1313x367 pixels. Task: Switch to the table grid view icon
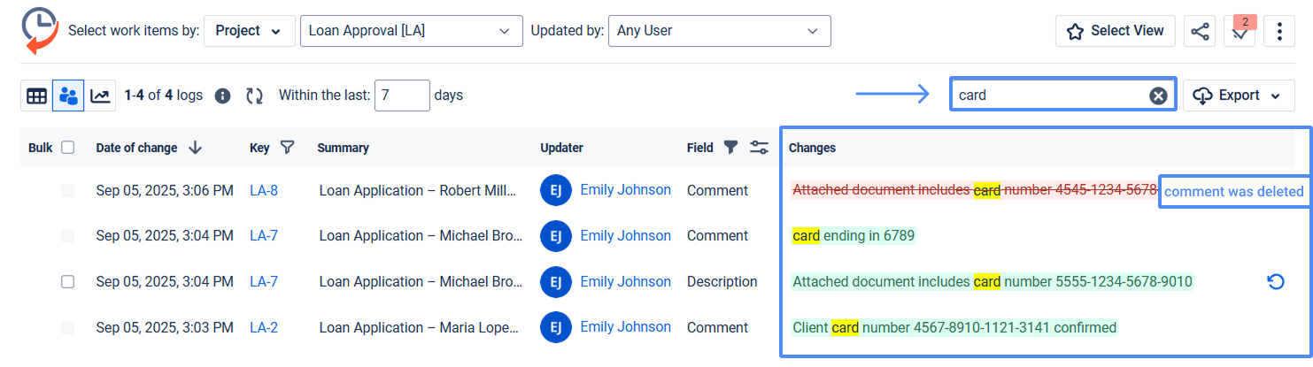click(x=36, y=96)
